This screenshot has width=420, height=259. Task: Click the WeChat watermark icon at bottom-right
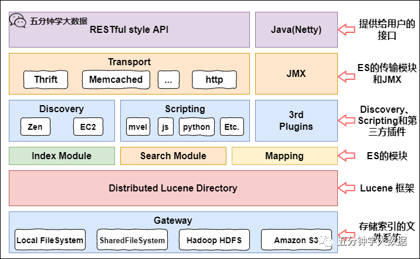326,240
